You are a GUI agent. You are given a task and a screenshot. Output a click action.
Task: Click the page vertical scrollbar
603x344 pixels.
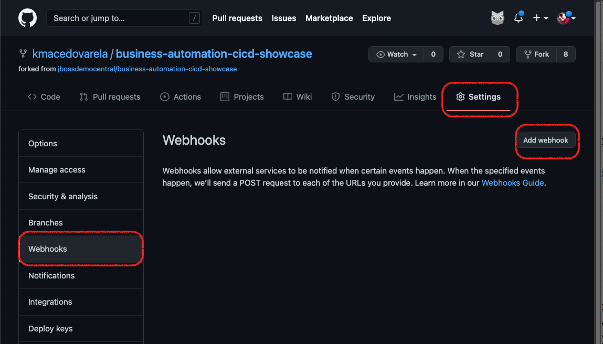(598, 172)
